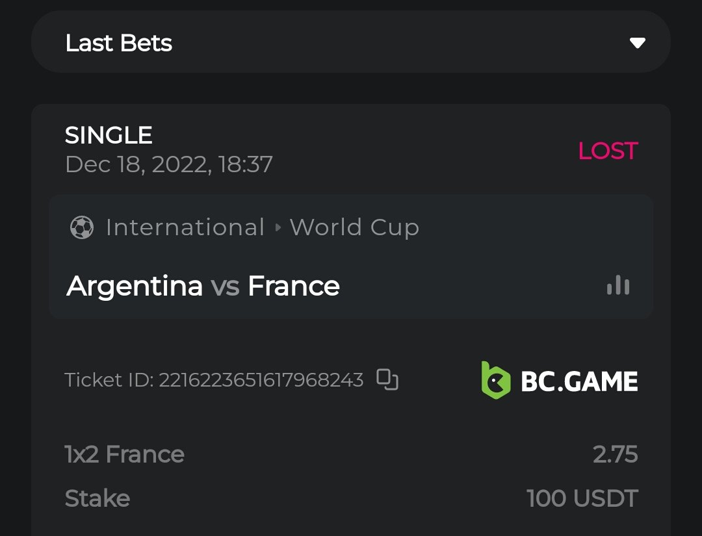Screen dimensions: 702x536
Task: Open match statistics bar chart icon
Action: 617,285
